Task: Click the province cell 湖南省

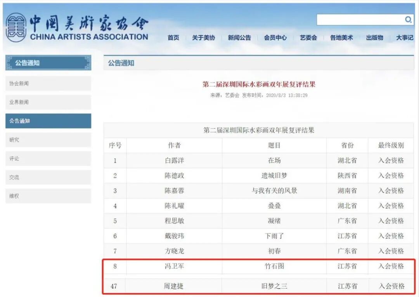Action: 347,191
